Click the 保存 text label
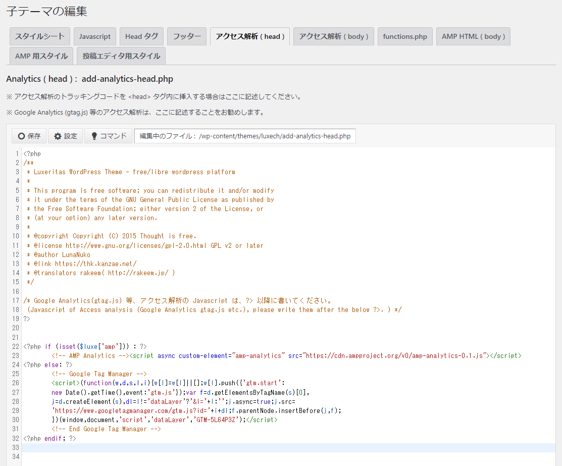562x466 pixels. [x=34, y=136]
